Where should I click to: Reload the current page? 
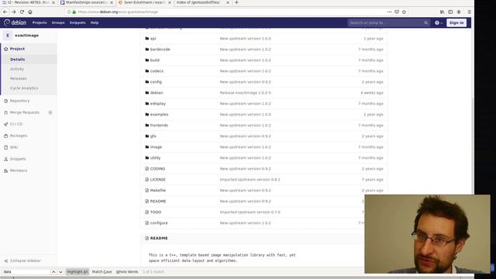(22, 12)
